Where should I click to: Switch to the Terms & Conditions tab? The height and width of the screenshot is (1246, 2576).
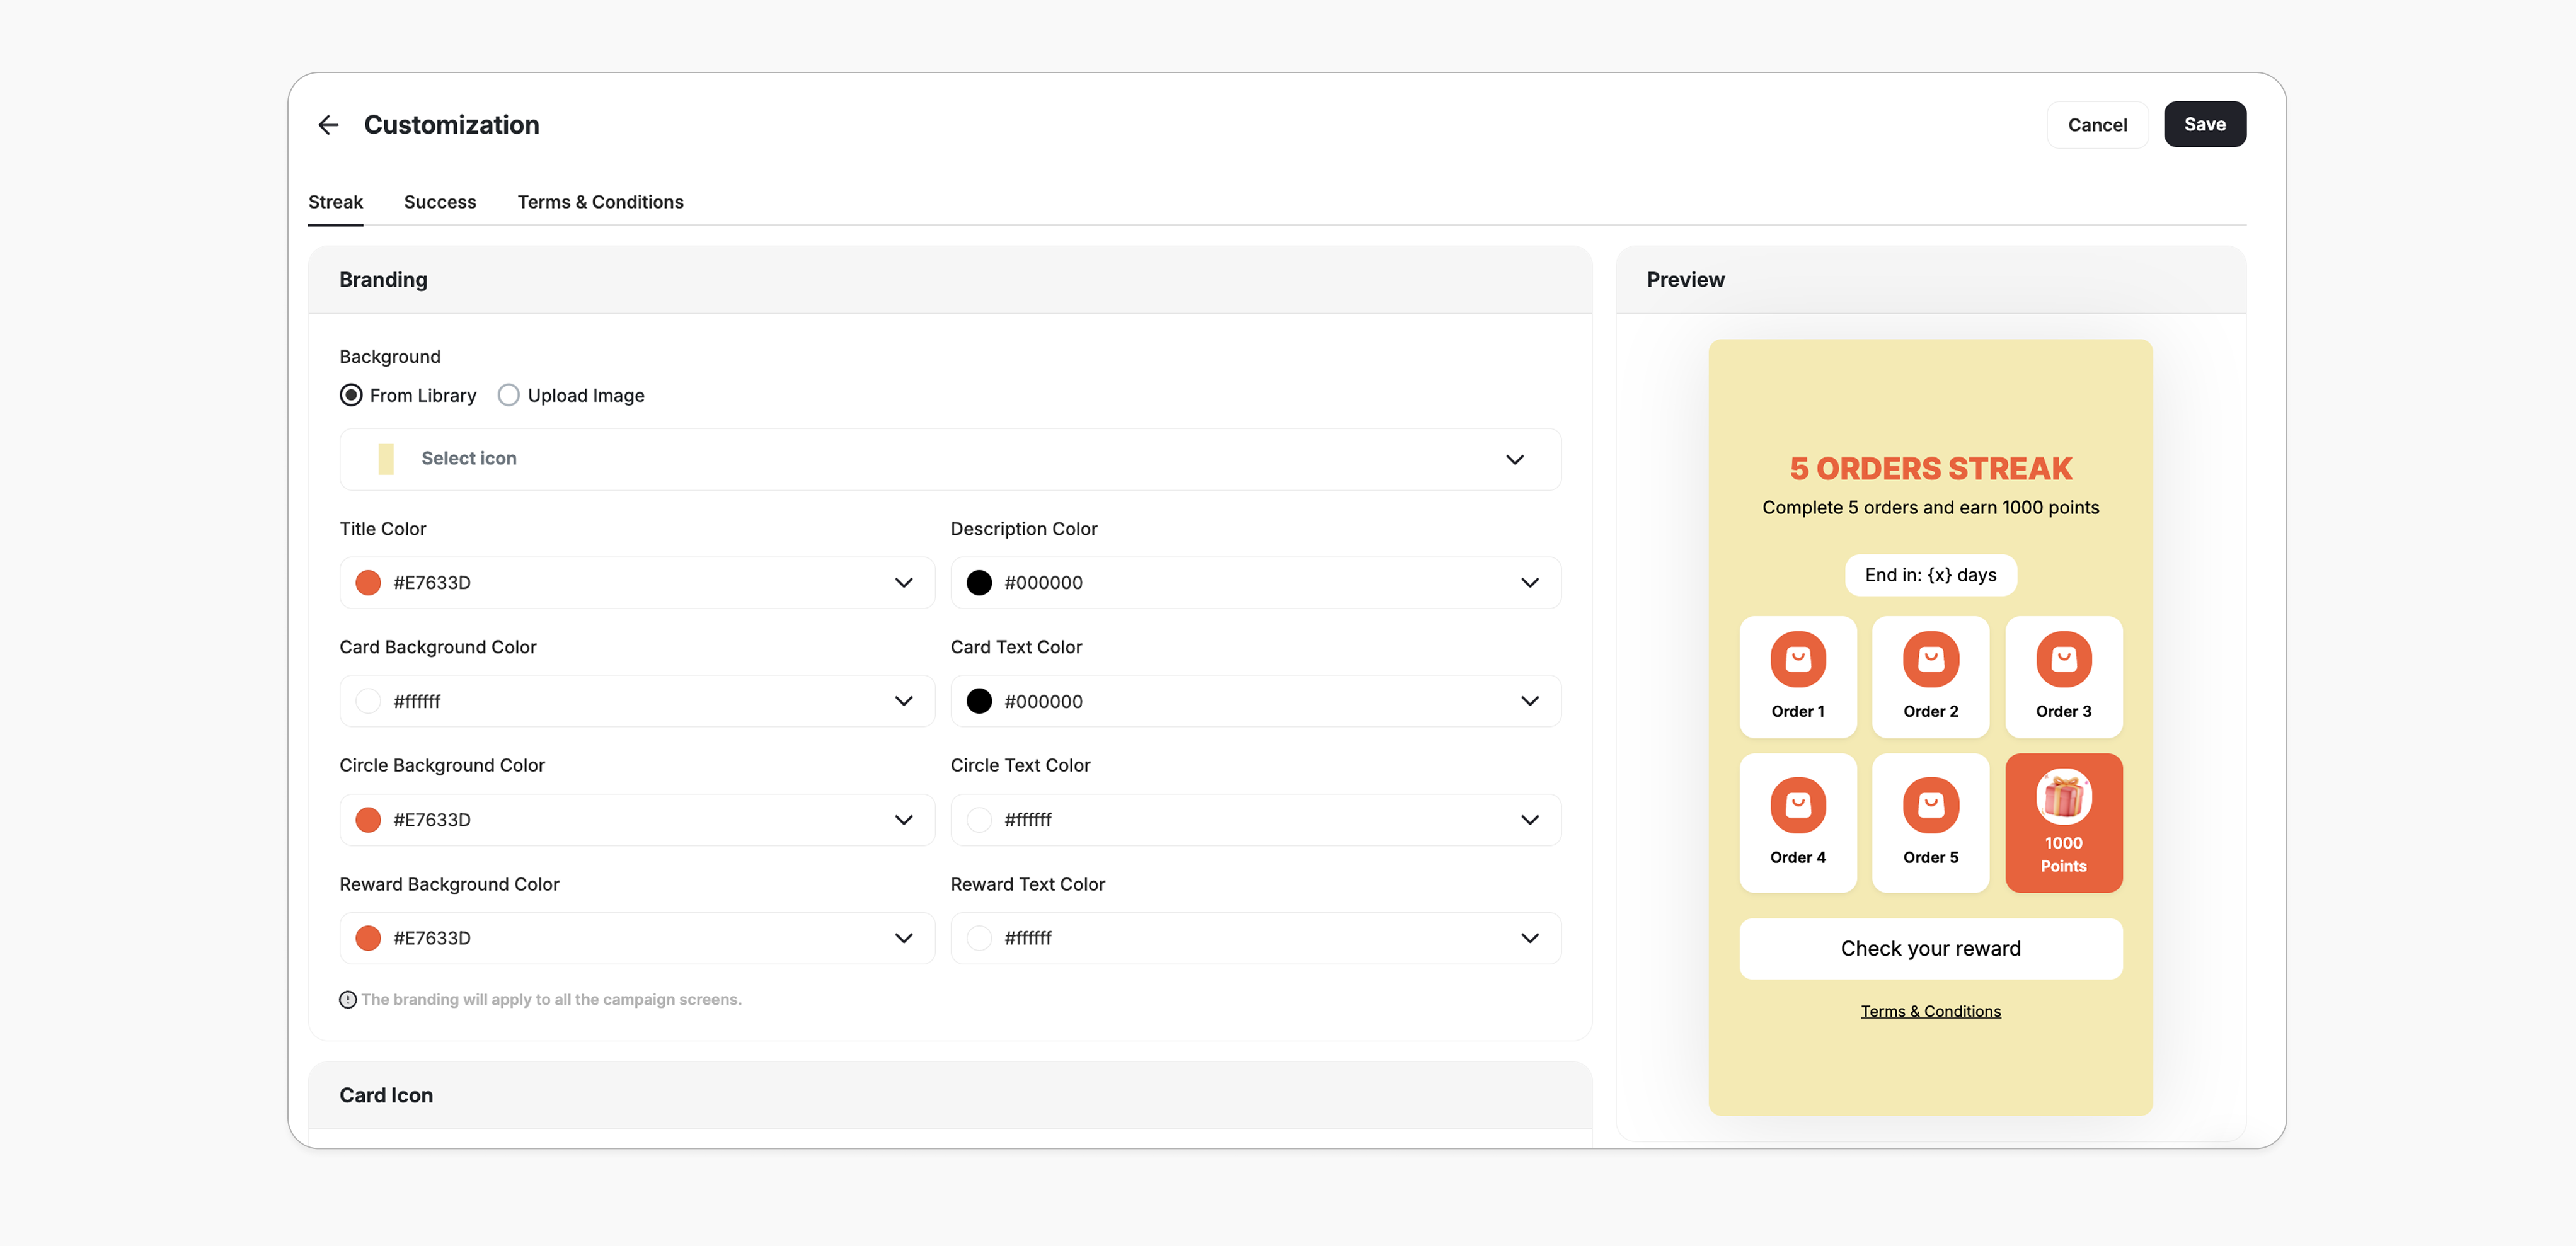[x=600, y=202]
